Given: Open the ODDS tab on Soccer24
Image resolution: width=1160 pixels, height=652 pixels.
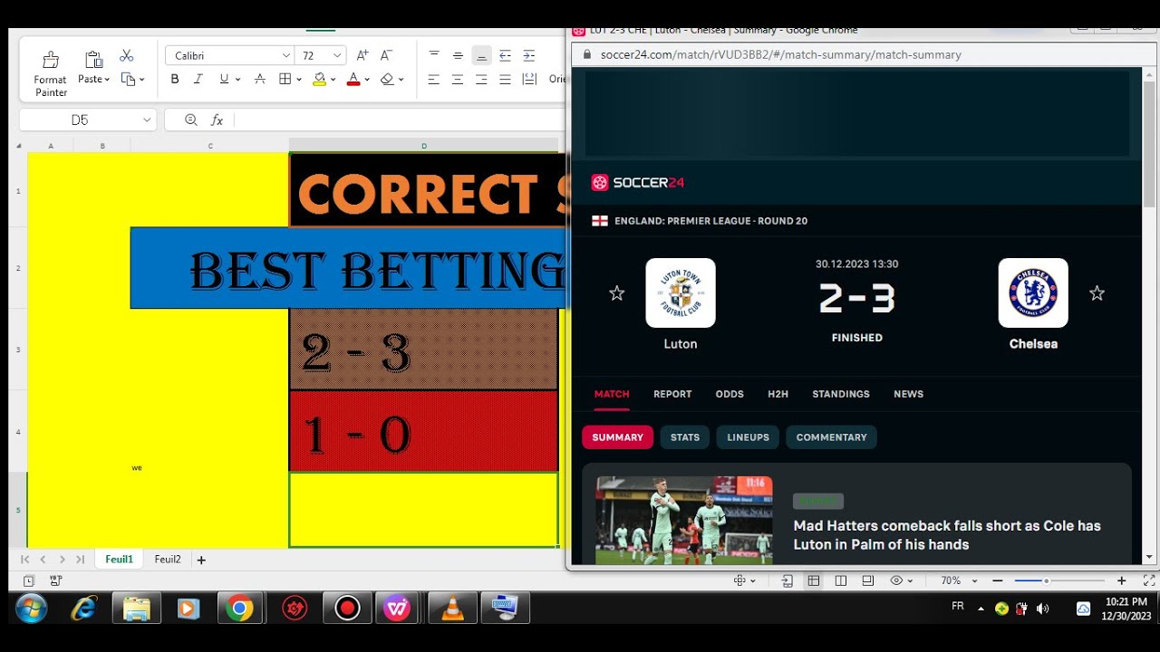Looking at the screenshot, I should click(x=730, y=394).
